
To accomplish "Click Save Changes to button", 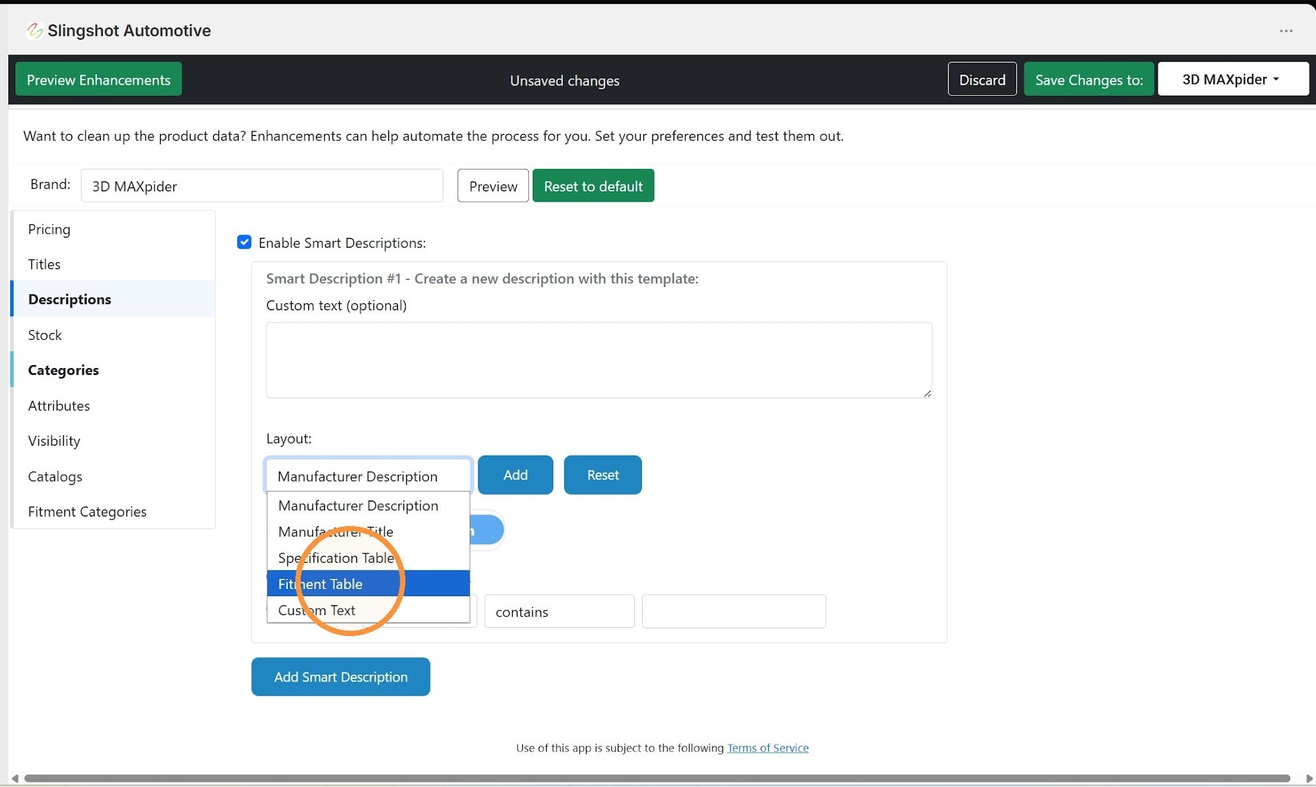I will coord(1089,80).
